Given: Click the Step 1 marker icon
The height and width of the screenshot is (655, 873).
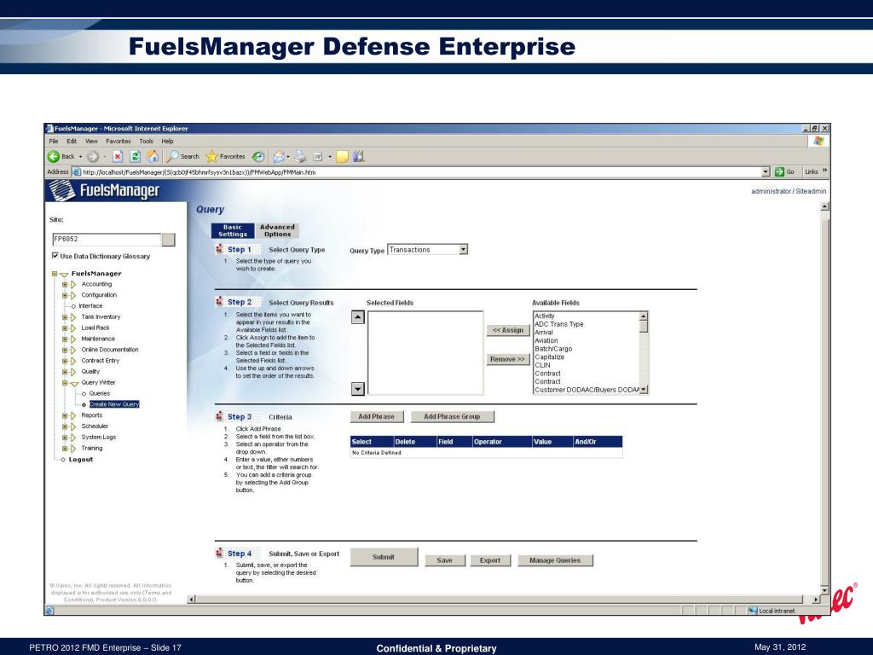Looking at the screenshot, I should tap(219, 249).
